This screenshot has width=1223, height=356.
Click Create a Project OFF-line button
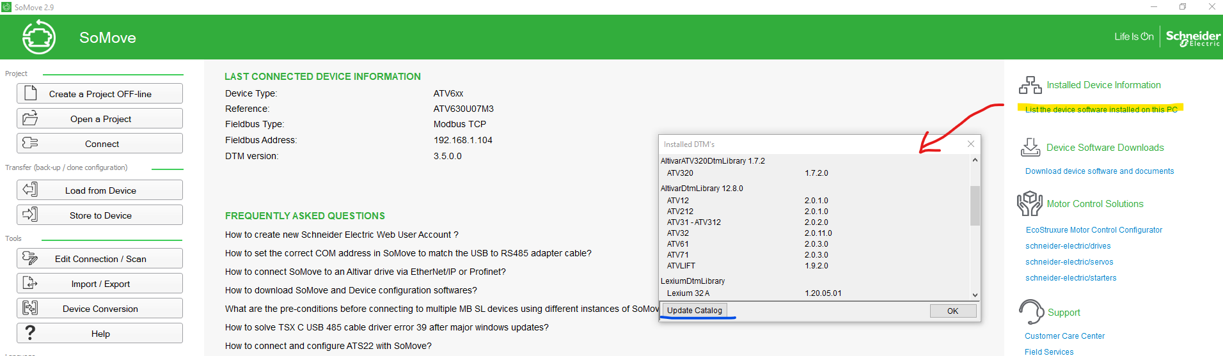[100, 93]
